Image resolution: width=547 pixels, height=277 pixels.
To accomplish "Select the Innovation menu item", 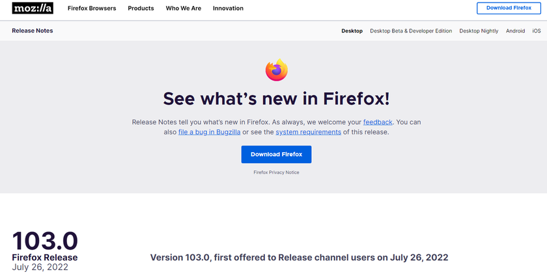I will point(228,8).
